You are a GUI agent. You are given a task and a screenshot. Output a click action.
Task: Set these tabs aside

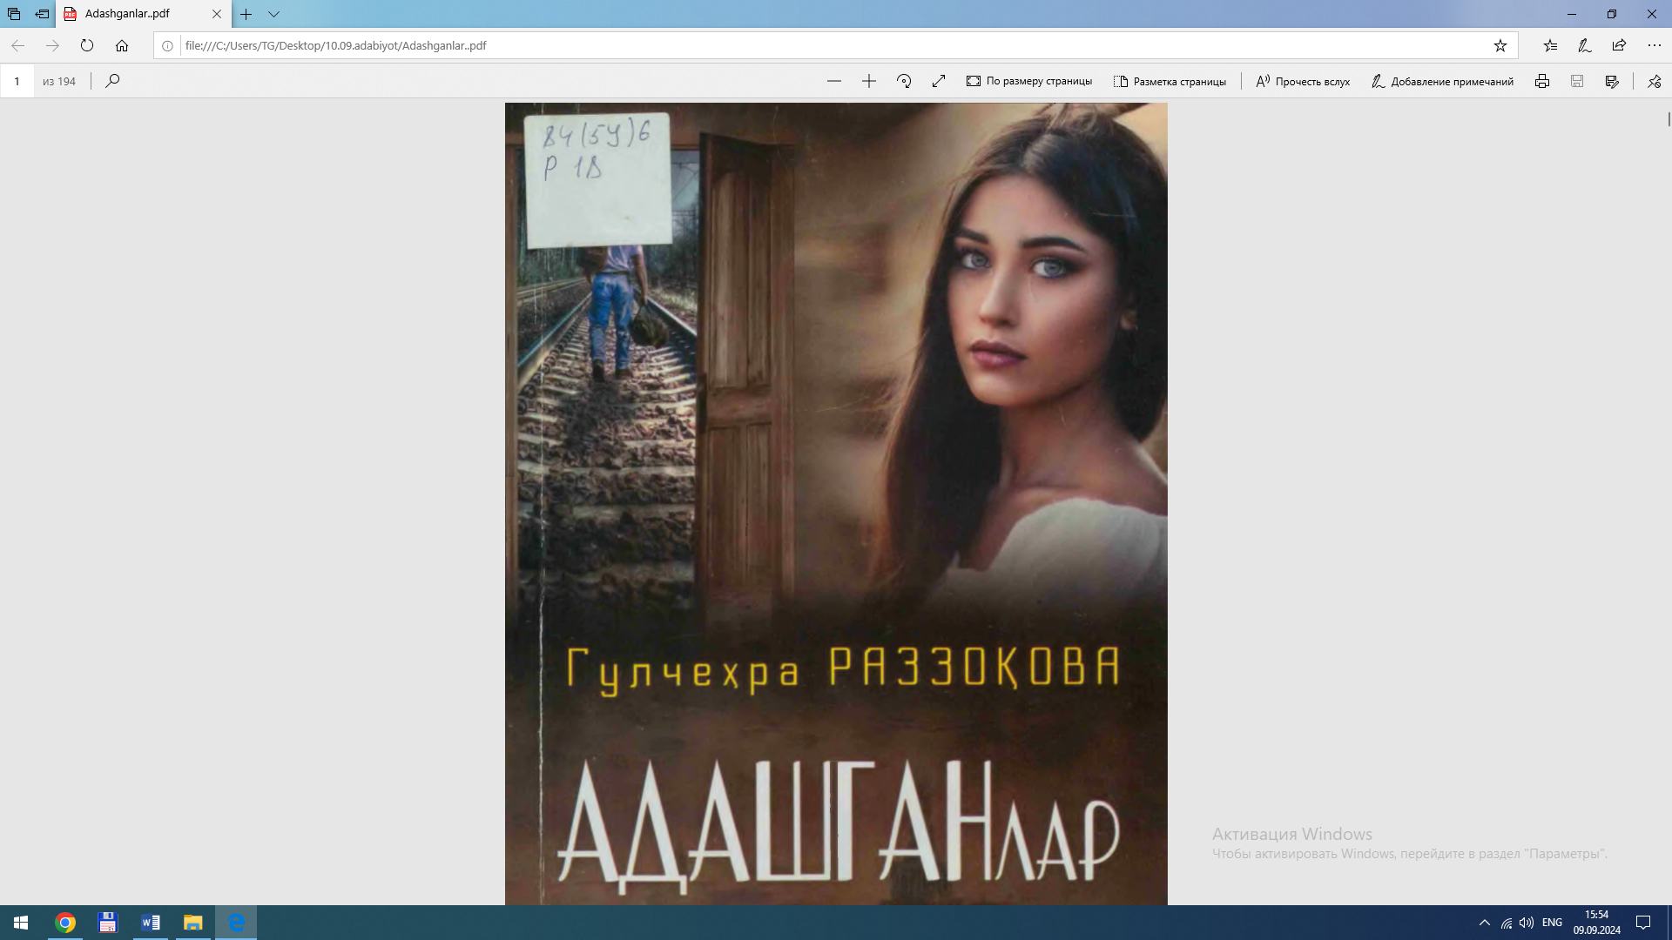[x=42, y=14]
